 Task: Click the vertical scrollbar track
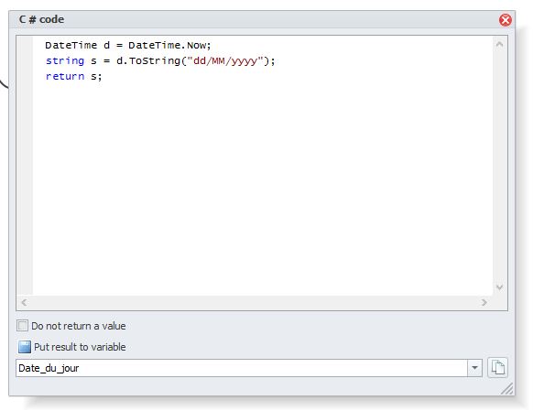coord(499,166)
